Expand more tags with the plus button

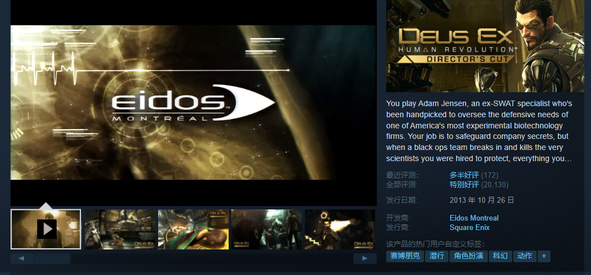point(544,256)
